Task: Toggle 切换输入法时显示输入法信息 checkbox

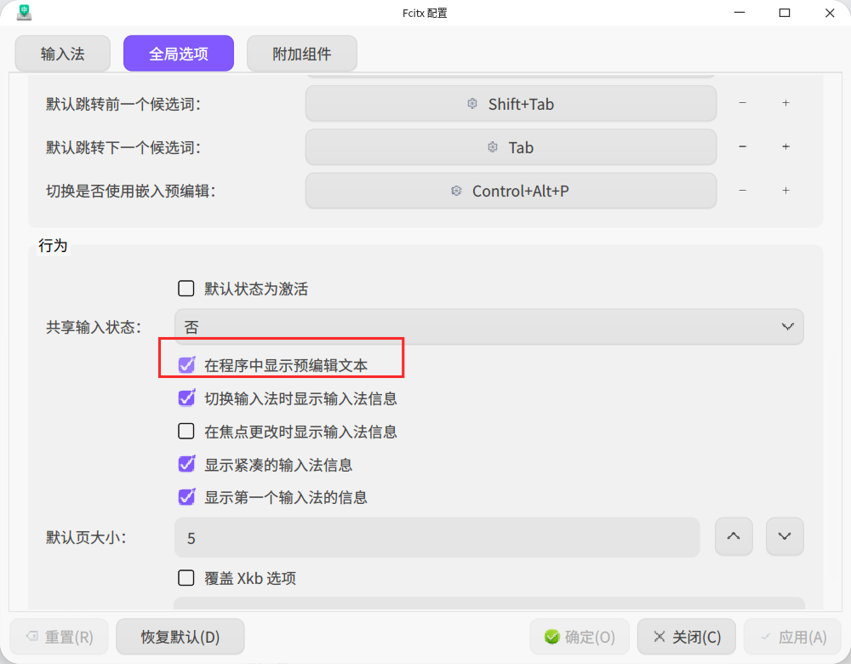Action: pos(186,398)
